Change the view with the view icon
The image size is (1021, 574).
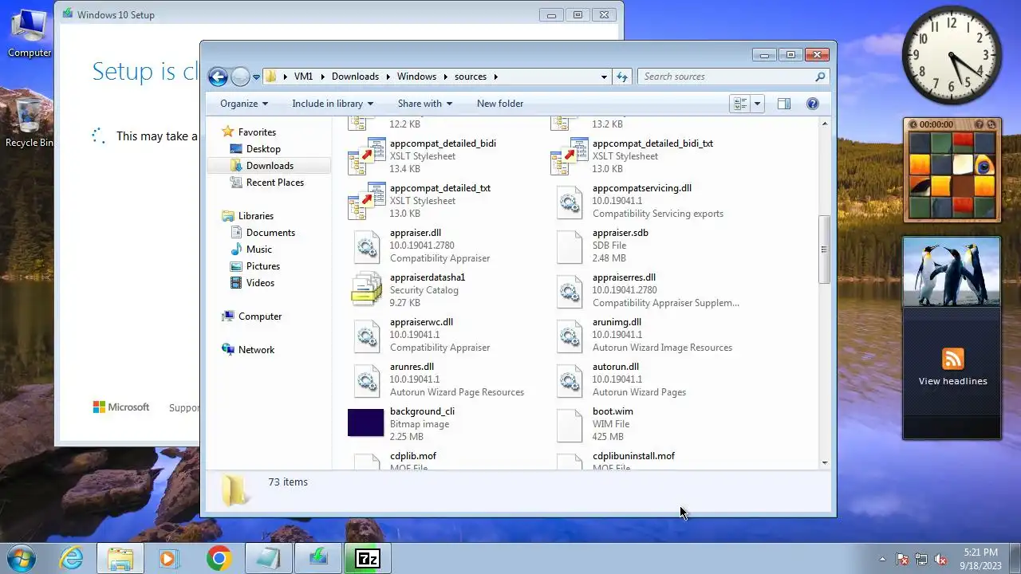pyautogui.click(x=740, y=104)
